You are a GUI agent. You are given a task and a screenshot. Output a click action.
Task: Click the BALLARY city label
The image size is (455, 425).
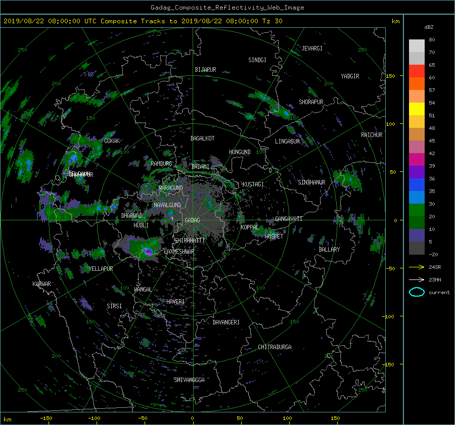coord(329,250)
